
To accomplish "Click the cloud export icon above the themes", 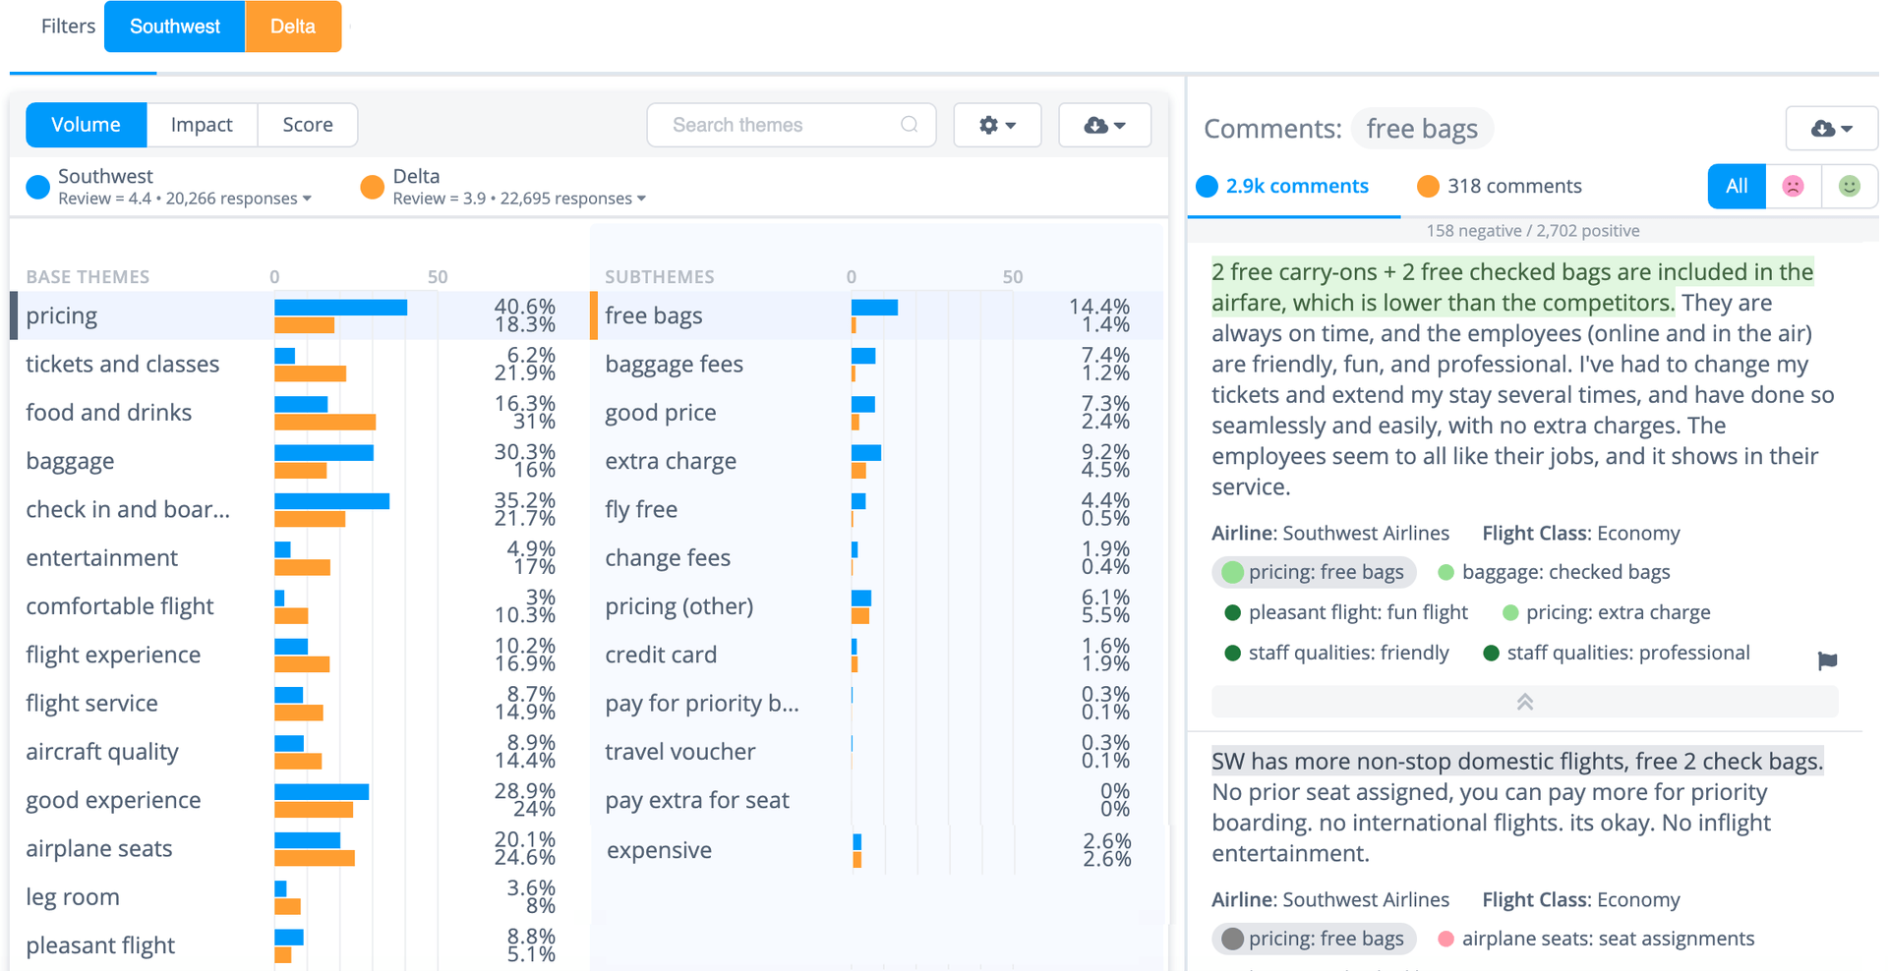I will (x=1103, y=125).
